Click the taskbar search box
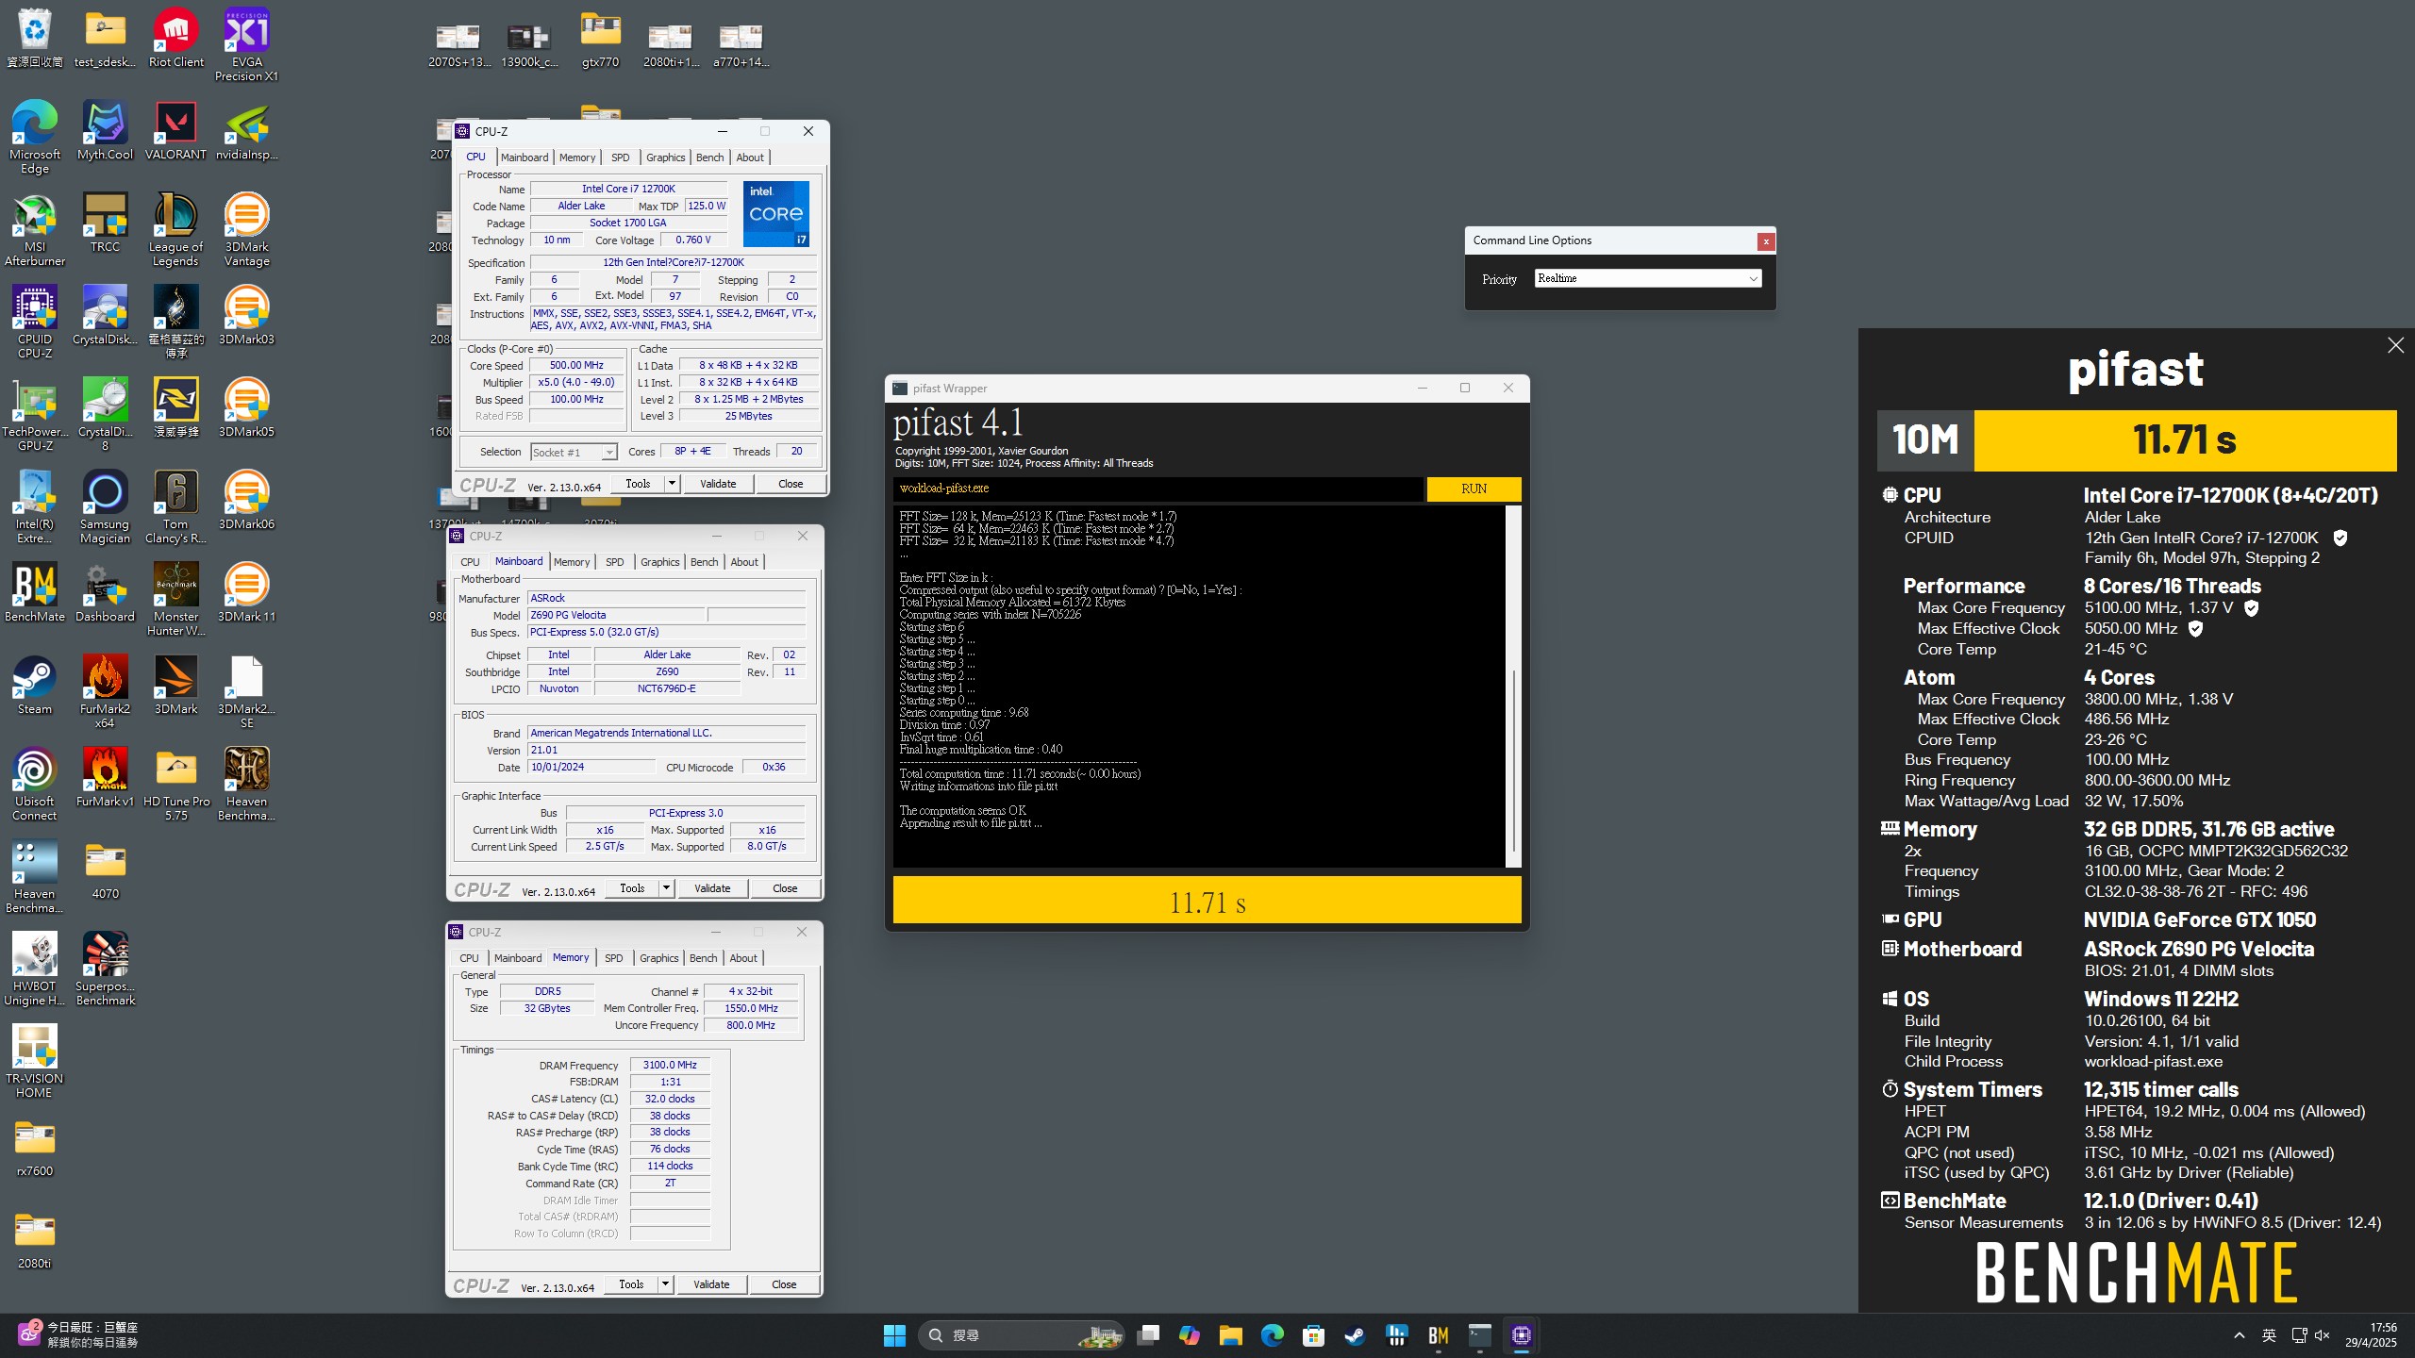The width and height of the screenshot is (2415, 1358). [x=1021, y=1335]
